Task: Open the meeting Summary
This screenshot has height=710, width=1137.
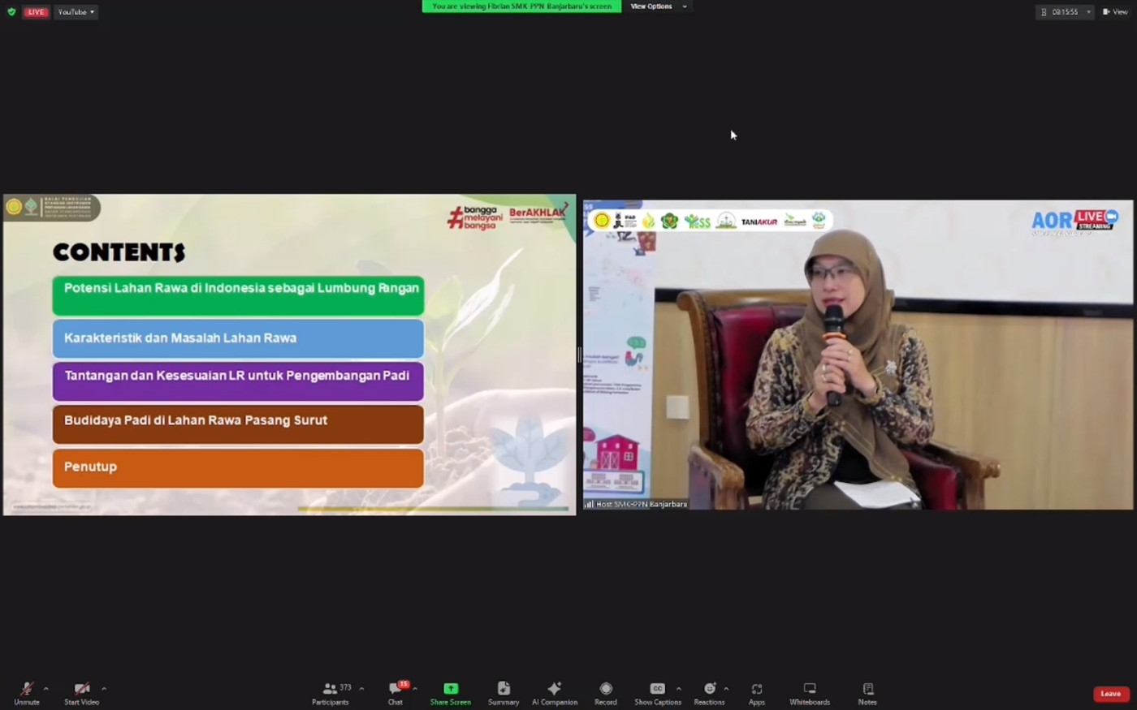Action: pyautogui.click(x=504, y=689)
